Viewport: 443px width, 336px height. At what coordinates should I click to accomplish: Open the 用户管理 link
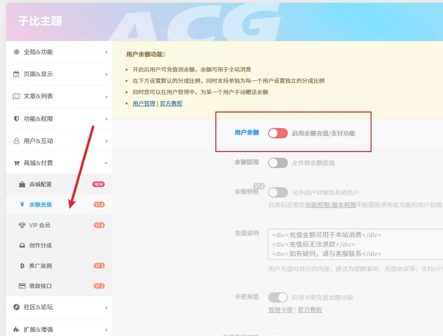pos(144,104)
